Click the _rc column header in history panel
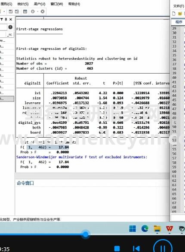The width and height of the screenshot is (185, 252). [10, 34]
